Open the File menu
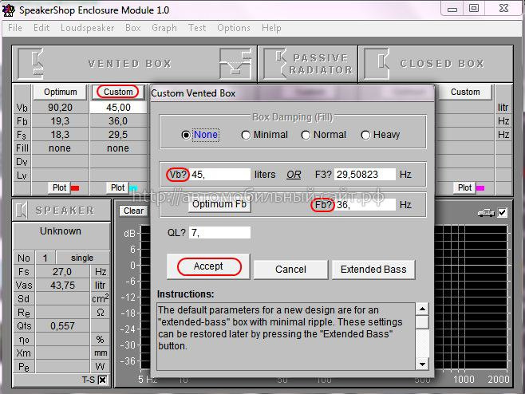525x394 pixels. [15, 28]
